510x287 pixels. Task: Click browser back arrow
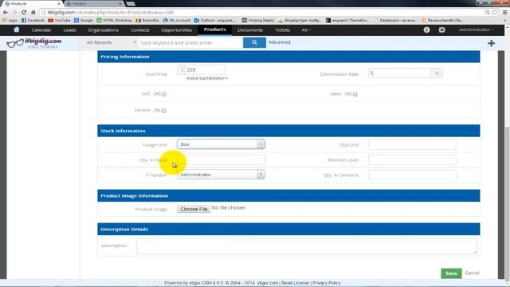point(6,13)
